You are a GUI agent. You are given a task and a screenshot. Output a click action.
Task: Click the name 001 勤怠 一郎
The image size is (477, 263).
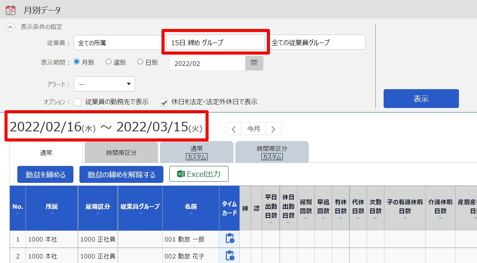[x=184, y=239]
